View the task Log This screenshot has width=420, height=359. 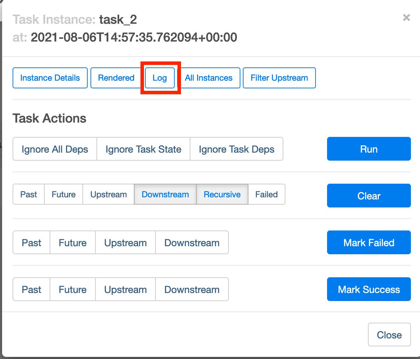coord(160,78)
